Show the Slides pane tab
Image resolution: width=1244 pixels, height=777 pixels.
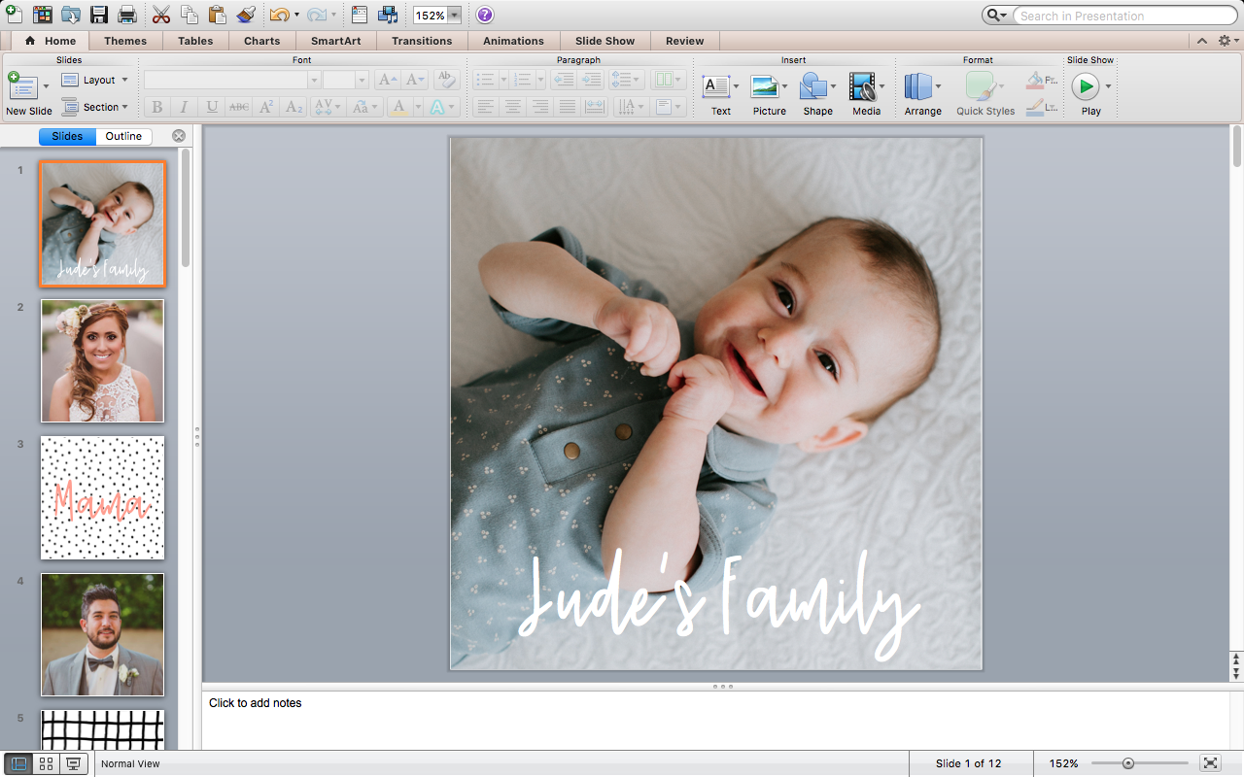(x=67, y=136)
